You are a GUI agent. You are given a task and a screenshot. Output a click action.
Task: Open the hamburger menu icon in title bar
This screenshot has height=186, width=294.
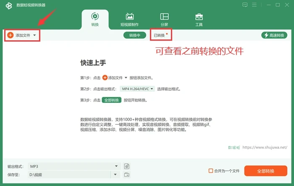pyautogui.click(x=254, y=5)
